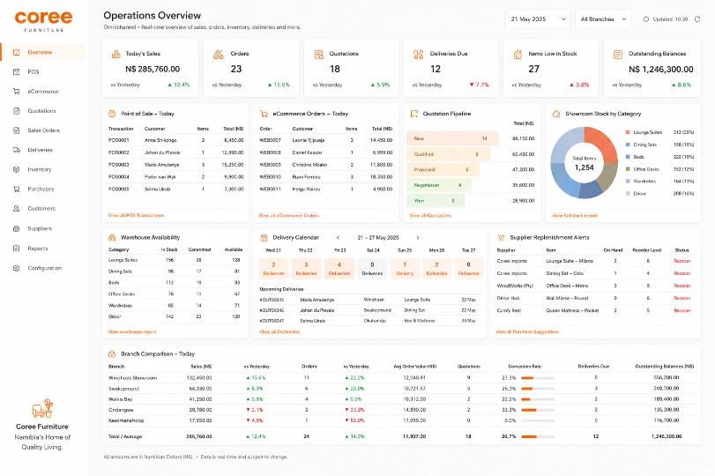Click WEB0007 order row

click(326, 140)
